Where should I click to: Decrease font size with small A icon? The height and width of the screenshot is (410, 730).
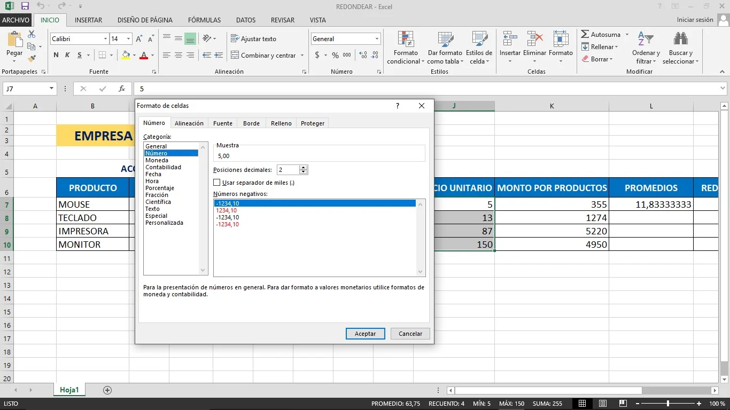[151, 39]
